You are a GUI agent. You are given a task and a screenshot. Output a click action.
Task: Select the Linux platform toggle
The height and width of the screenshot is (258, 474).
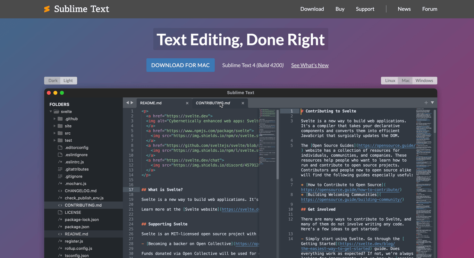[x=390, y=80]
